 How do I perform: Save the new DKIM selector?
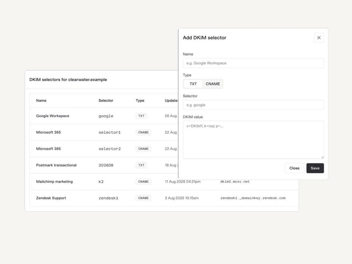[315, 168]
